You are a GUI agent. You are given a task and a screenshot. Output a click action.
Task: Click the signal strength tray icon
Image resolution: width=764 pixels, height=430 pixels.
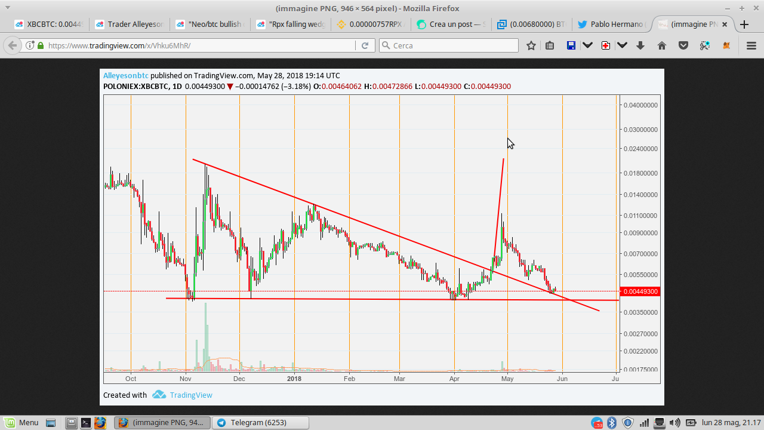[x=644, y=423]
